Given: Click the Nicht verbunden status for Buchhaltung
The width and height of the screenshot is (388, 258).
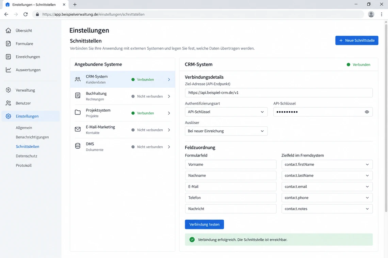Looking at the screenshot, I should click(147, 96).
